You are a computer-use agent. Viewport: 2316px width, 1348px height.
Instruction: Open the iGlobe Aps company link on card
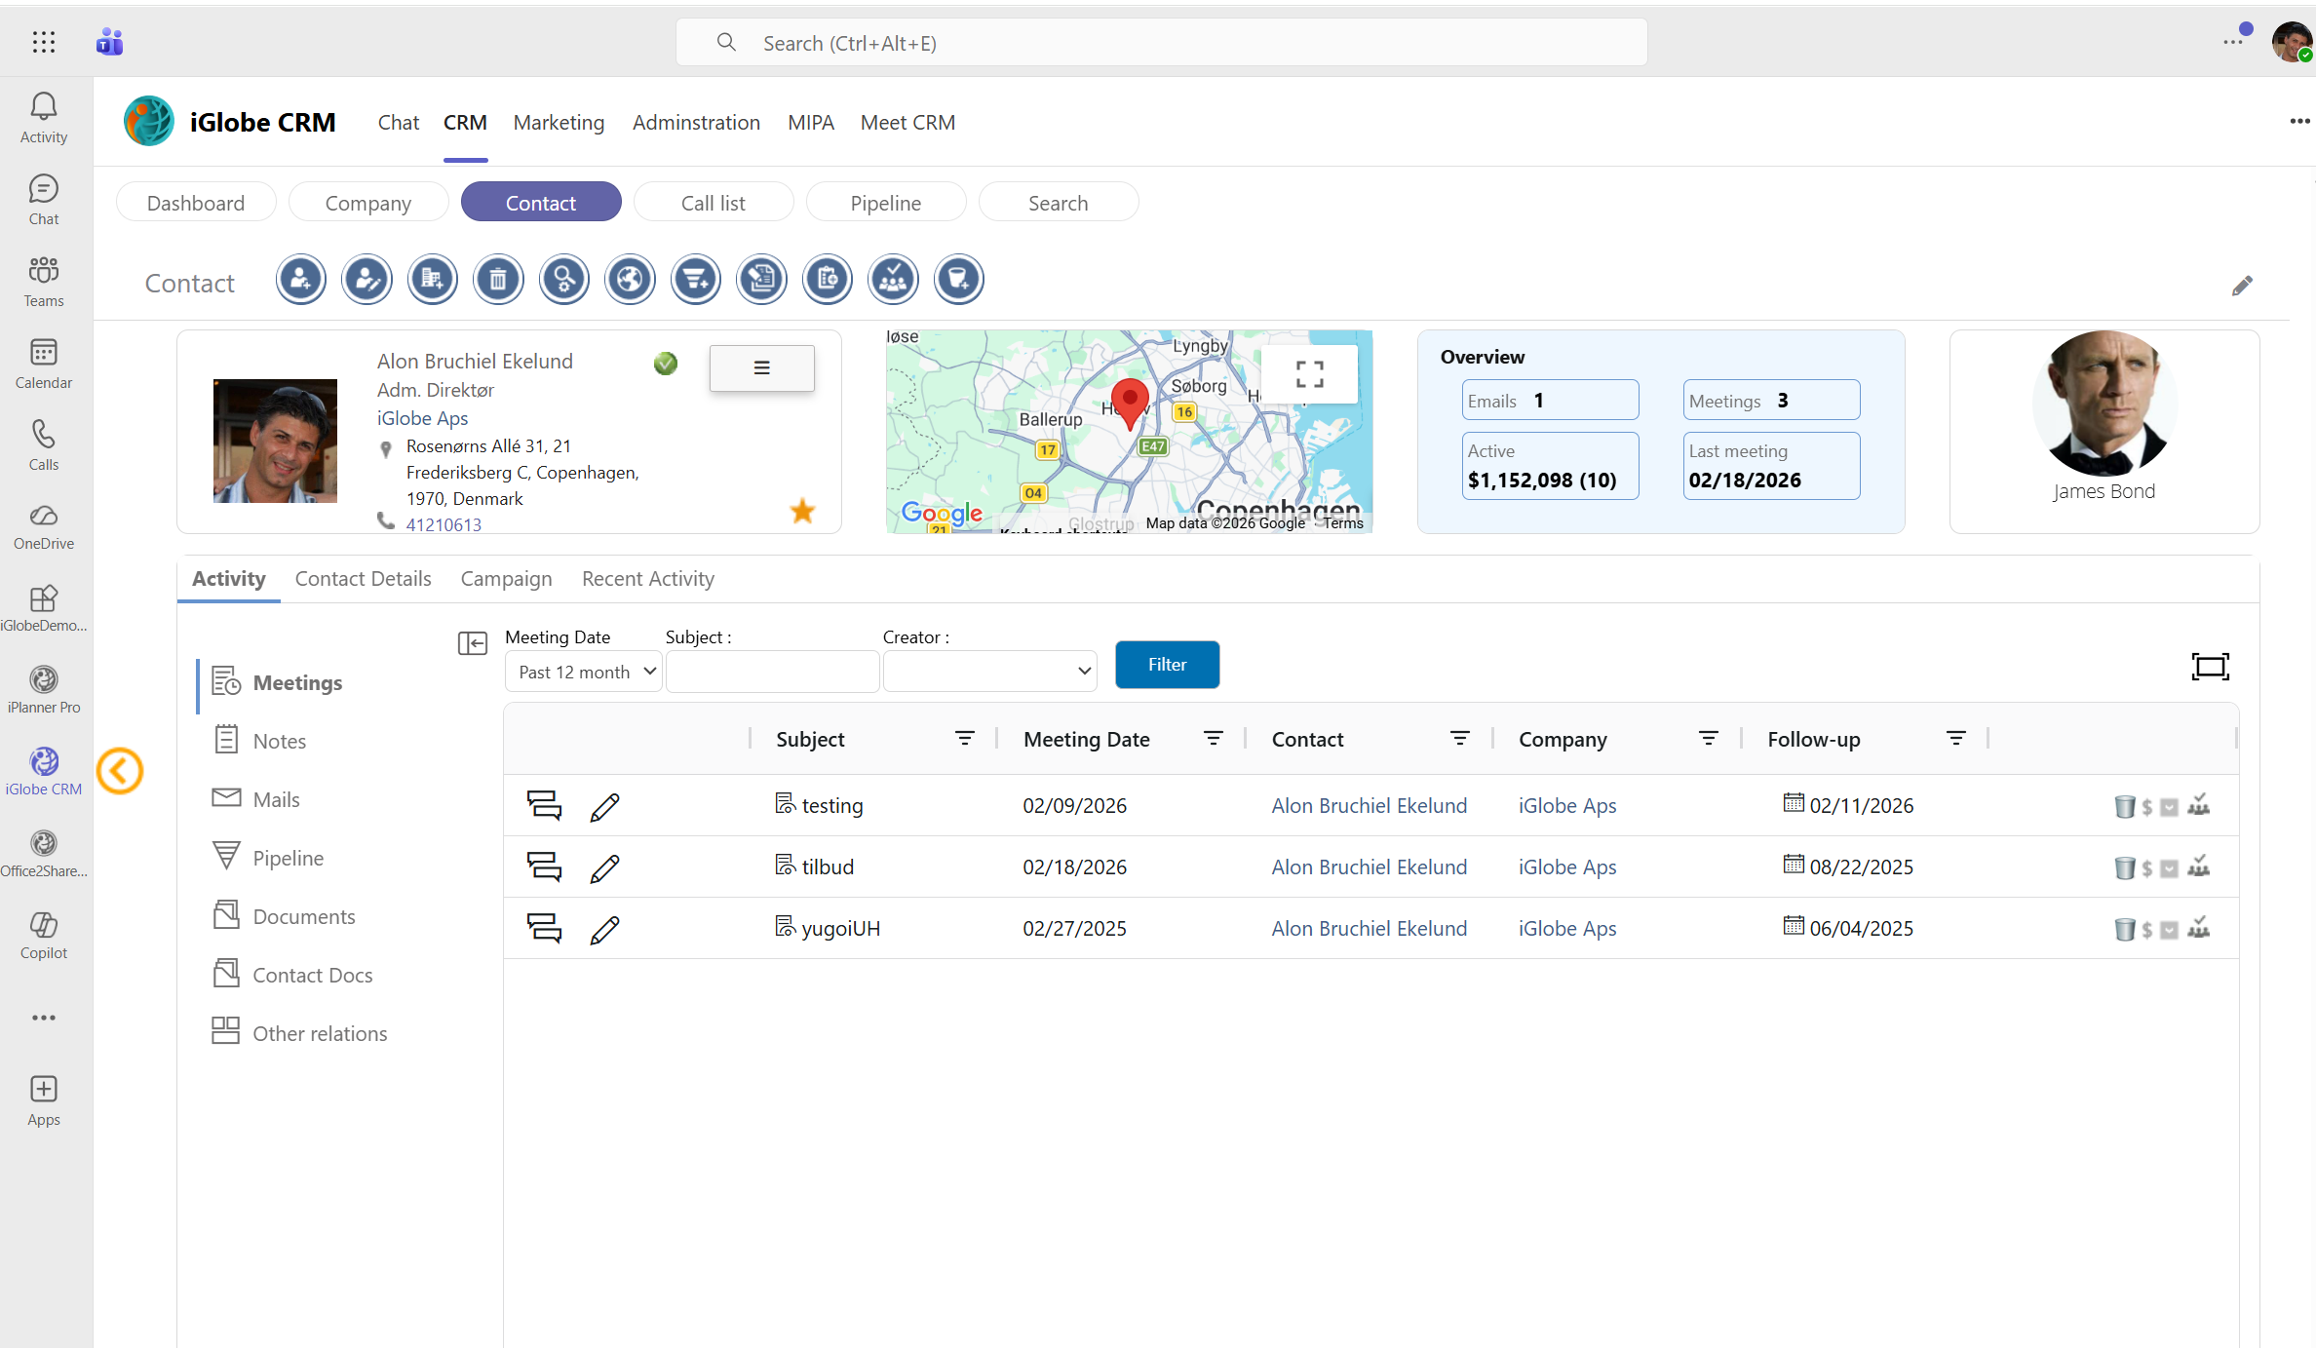coord(422,418)
